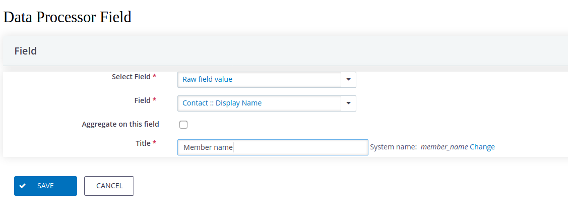Focus the Title input with 'Member name'

[x=273, y=147]
